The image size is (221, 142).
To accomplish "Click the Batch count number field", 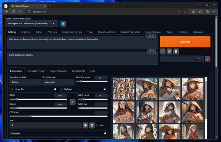I will pos(101,96).
